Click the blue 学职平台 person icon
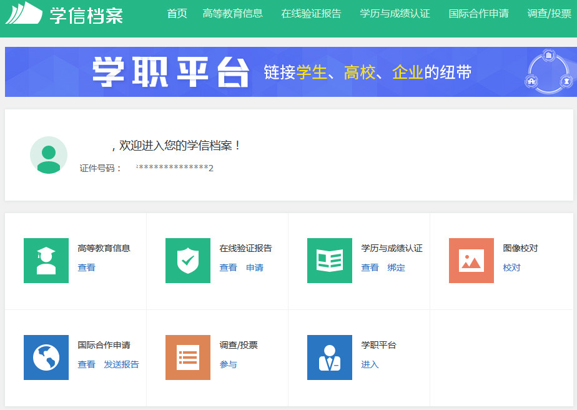577x410 pixels. tap(330, 357)
